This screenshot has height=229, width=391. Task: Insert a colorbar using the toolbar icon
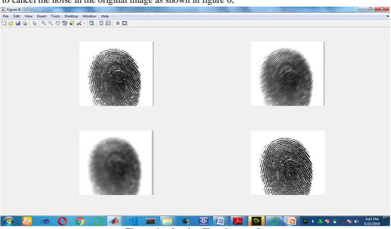(101, 23)
